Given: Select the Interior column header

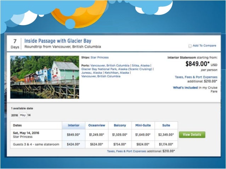Looking at the screenshot, I should point(74,125).
